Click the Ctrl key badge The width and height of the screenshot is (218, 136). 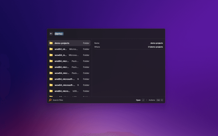pyautogui.click(x=158, y=100)
